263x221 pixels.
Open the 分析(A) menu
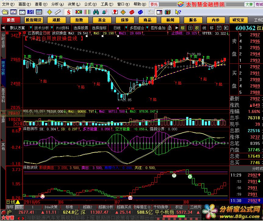pos(57,4)
